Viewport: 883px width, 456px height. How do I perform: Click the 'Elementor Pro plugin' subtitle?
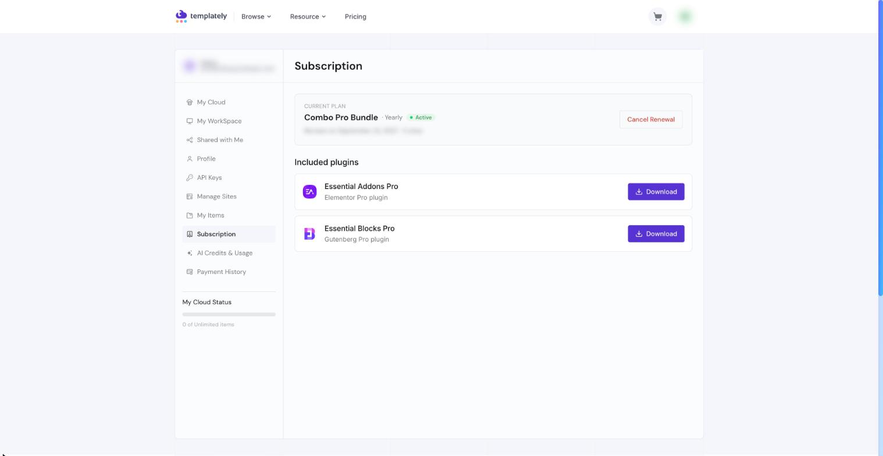point(356,198)
